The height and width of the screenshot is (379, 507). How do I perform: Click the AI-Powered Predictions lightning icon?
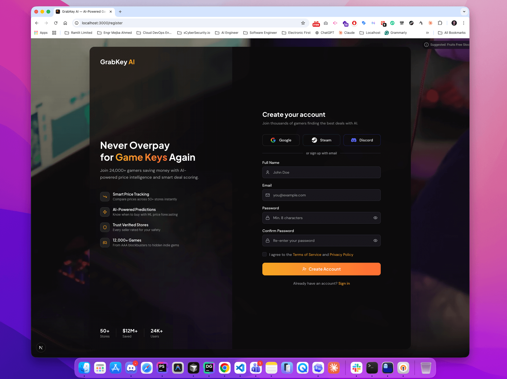coord(105,212)
